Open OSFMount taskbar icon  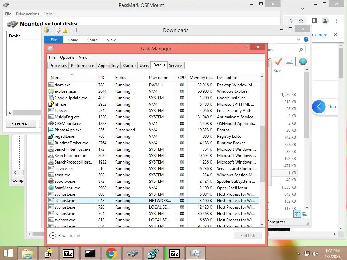(x=132, y=253)
